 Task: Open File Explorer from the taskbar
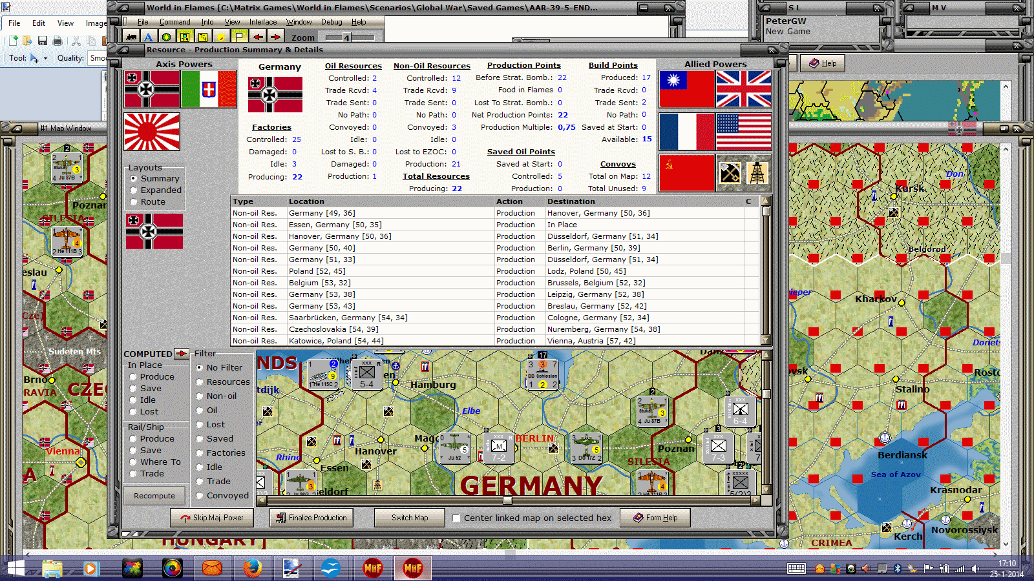click(52, 568)
